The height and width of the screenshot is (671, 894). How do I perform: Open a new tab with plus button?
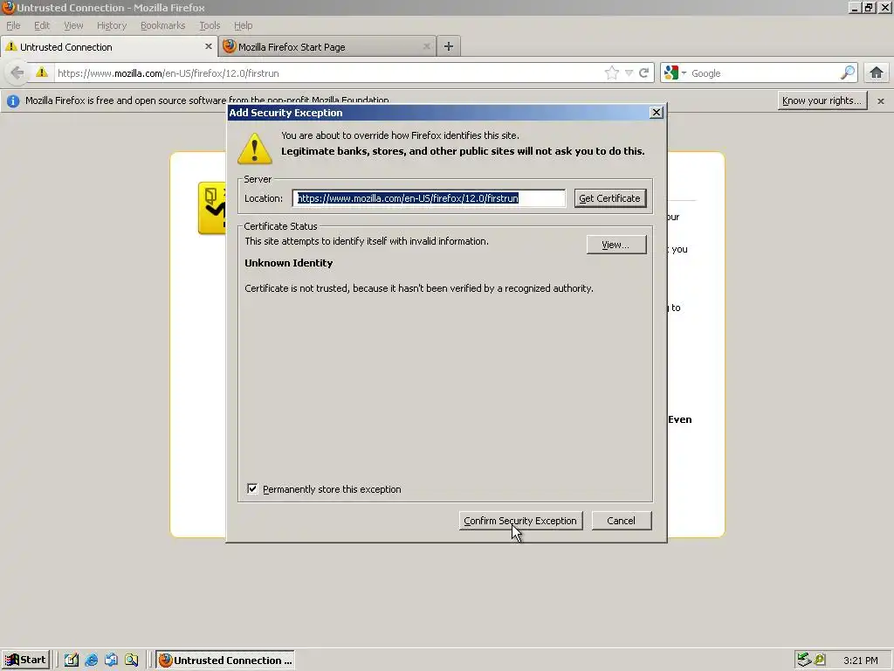click(449, 46)
